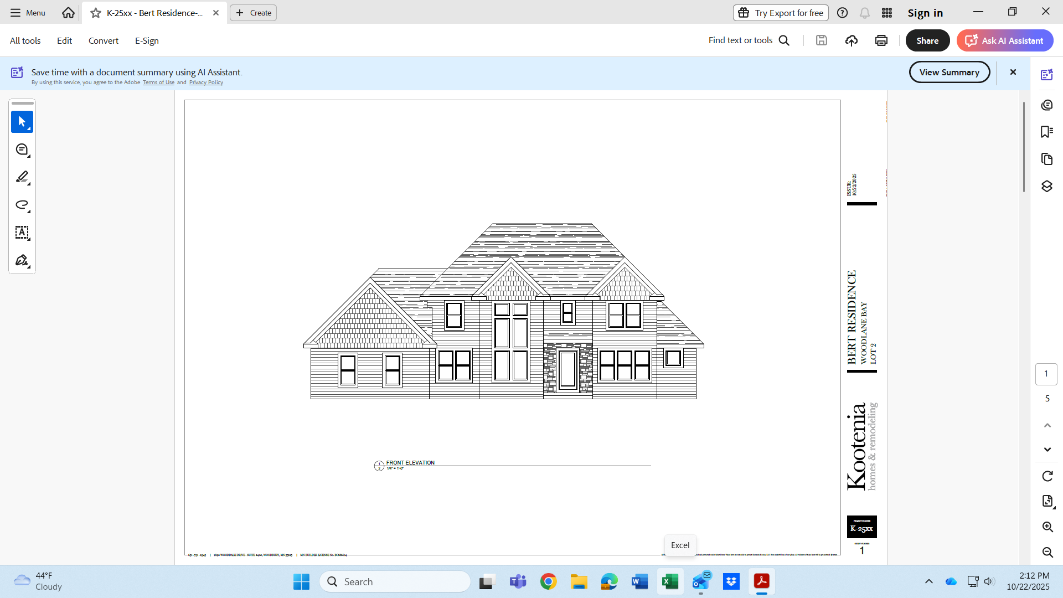The width and height of the screenshot is (1063, 598).
Task: Select the Highlighter pen tool
Action: click(22, 177)
